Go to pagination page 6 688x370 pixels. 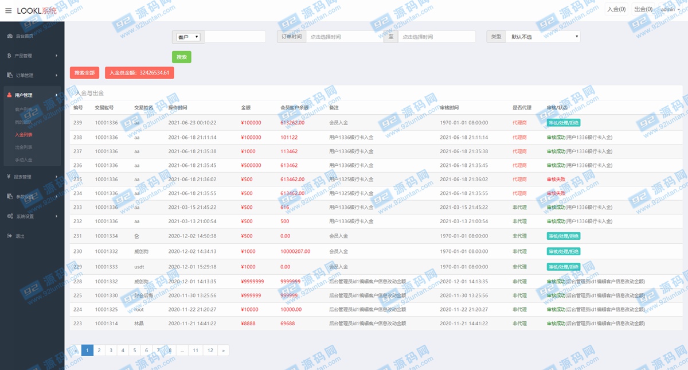pyautogui.click(x=146, y=350)
